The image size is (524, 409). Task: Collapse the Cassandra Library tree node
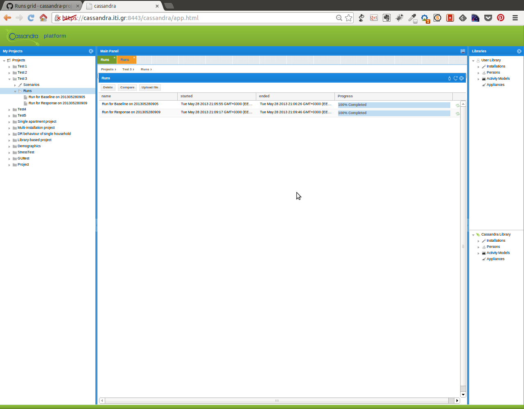pos(473,235)
